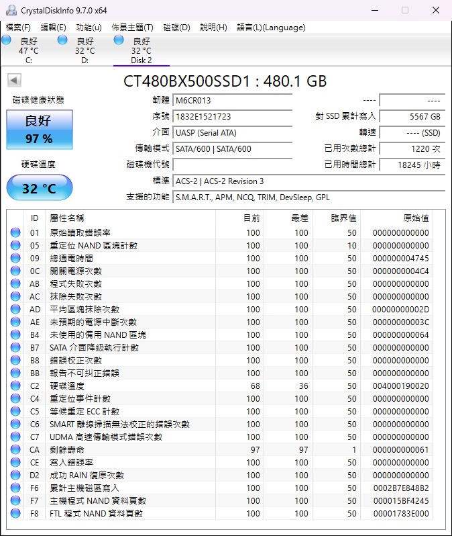Click status circle for attribute 0C
The width and height of the screenshot is (452, 536).
15,271
